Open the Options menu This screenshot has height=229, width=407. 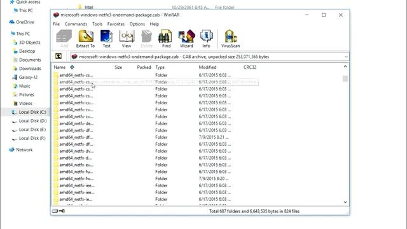(137, 24)
